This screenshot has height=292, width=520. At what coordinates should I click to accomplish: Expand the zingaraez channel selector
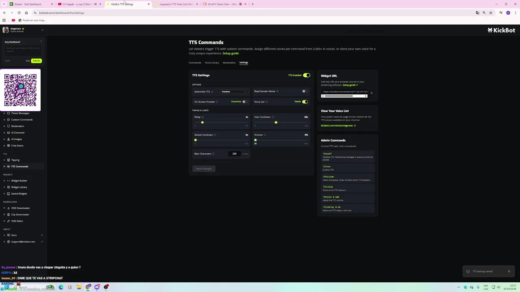(x=23, y=30)
